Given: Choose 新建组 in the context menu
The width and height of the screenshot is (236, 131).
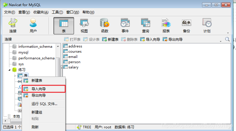Looking at the screenshot, I should pos(44,112).
